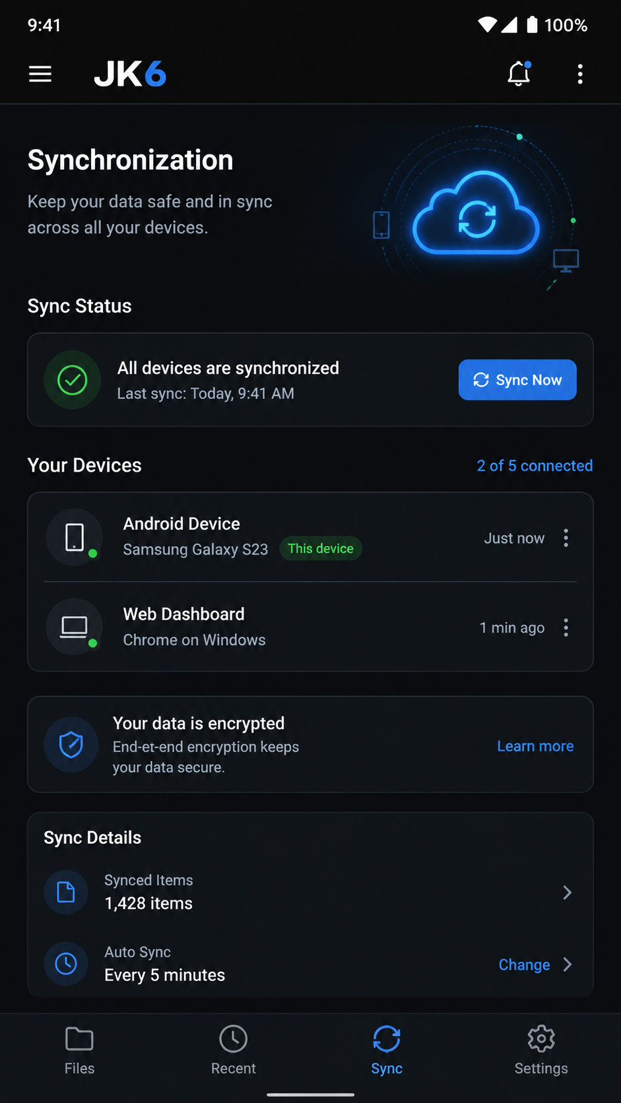Viewport: 621px width, 1103px height.
Task: Tap the encryption shield icon
Action: point(71,745)
